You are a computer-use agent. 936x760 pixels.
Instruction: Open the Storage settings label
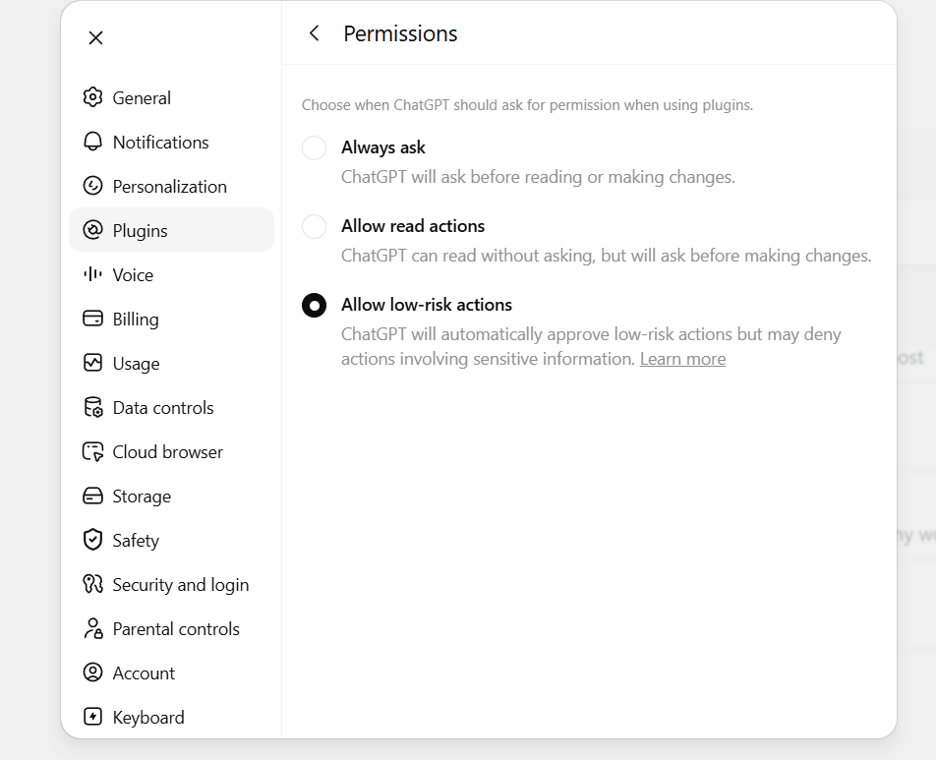coord(142,497)
